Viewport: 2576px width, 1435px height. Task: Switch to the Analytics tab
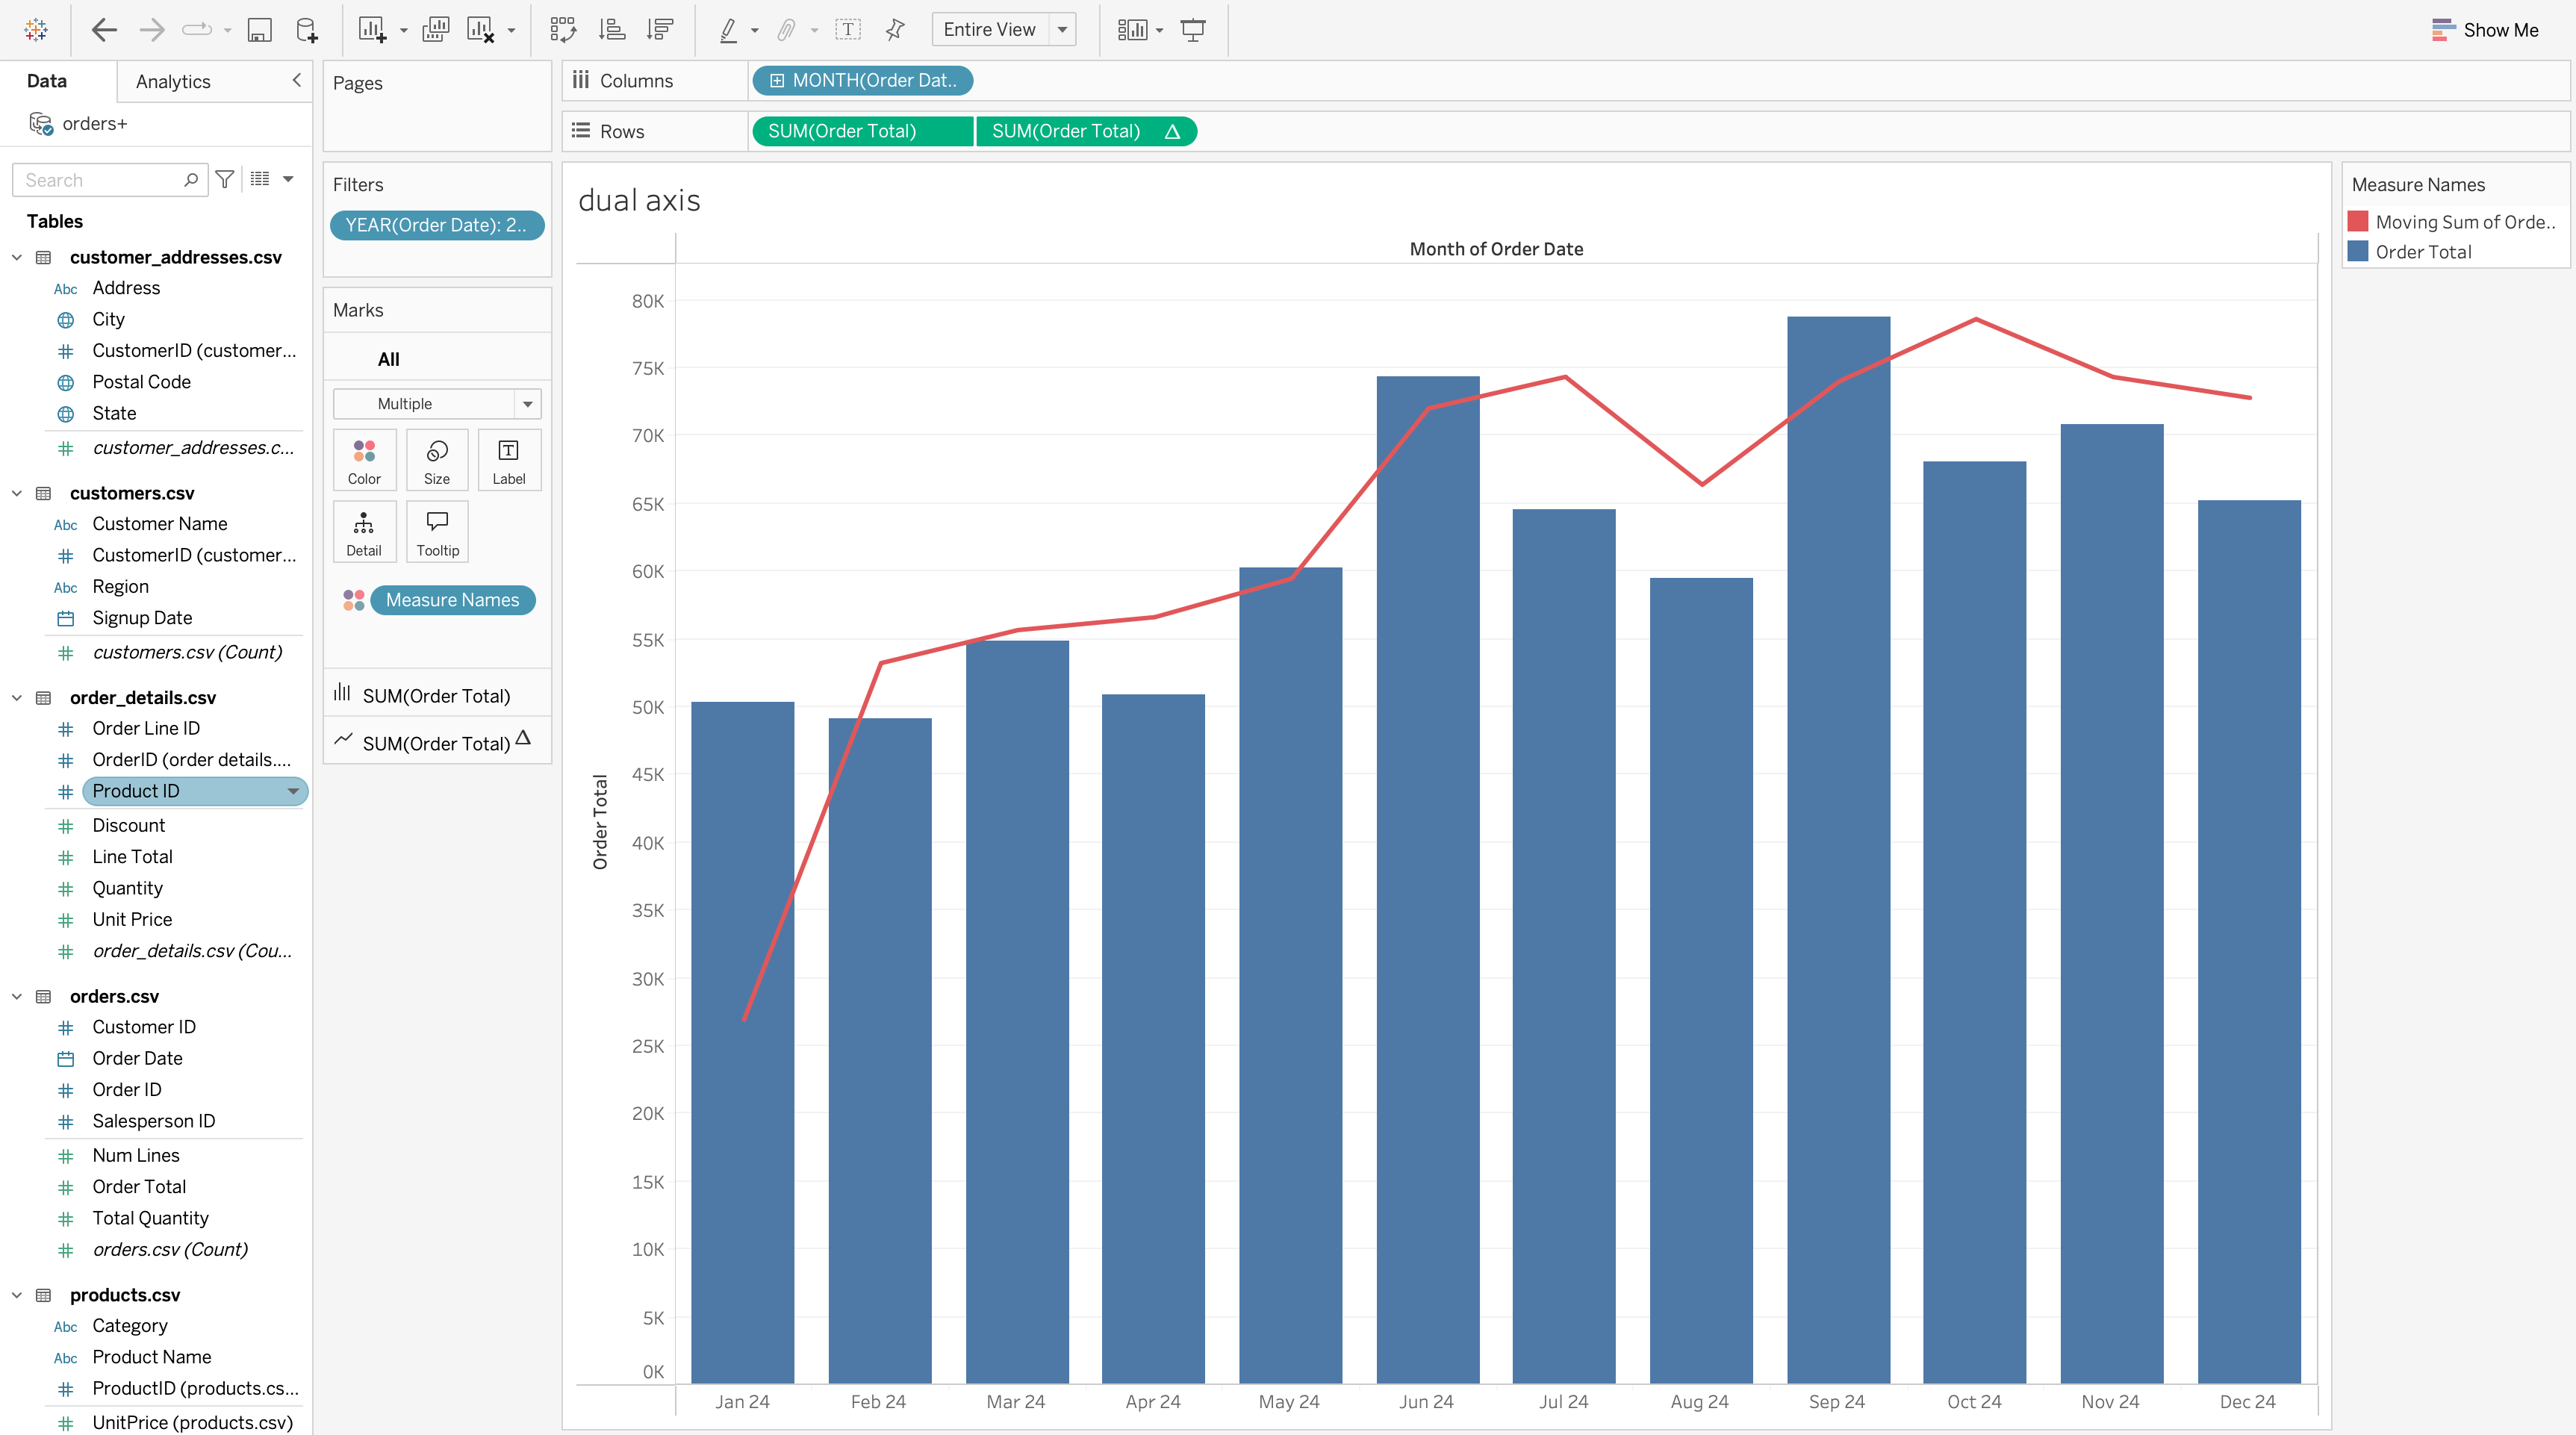(173, 82)
